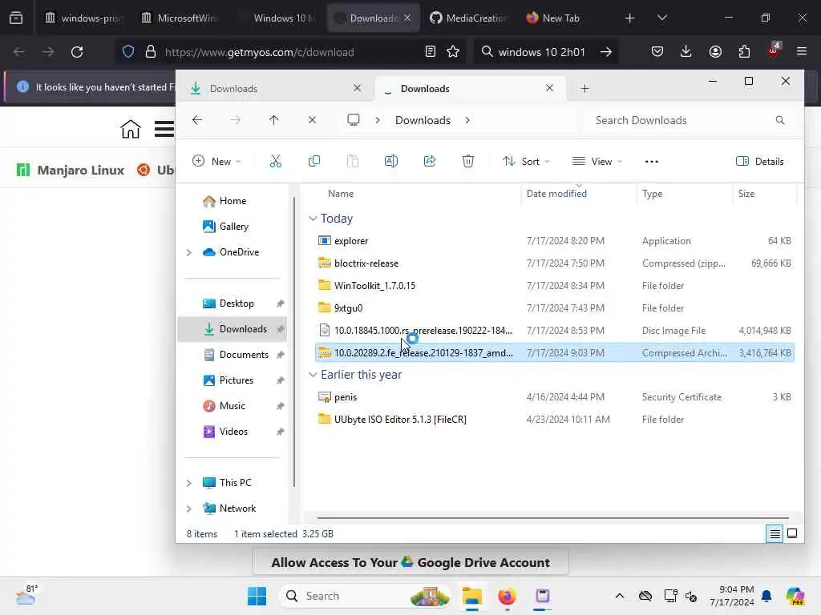Sort by the Date modified column header
Image resolution: width=821 pixels, height=615 pixels.
(x=556, y=194)
